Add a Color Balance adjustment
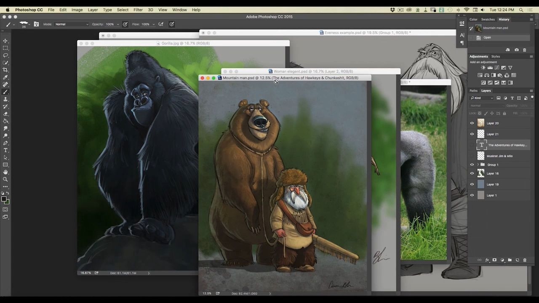The width and height of the screenshot is (539, 303). (x=486, y=75)
